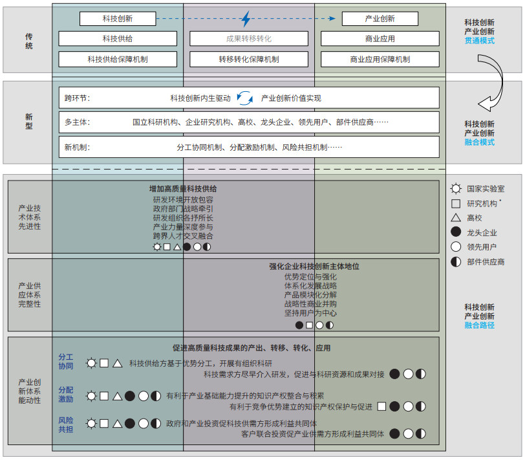Click the circular arrows icon in the 跨环节 row
This screenshot has height=460, width=525.
tap(245, 98)
